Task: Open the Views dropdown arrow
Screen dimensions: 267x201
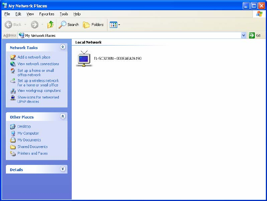Action: 119,25
